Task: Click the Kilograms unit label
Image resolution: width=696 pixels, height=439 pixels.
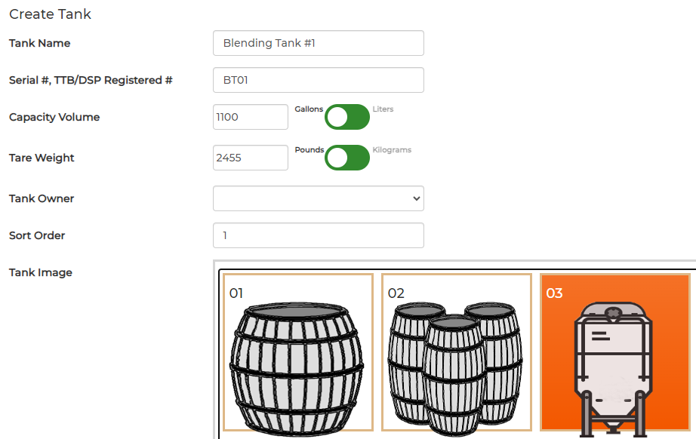Action: tap(392, 150)
